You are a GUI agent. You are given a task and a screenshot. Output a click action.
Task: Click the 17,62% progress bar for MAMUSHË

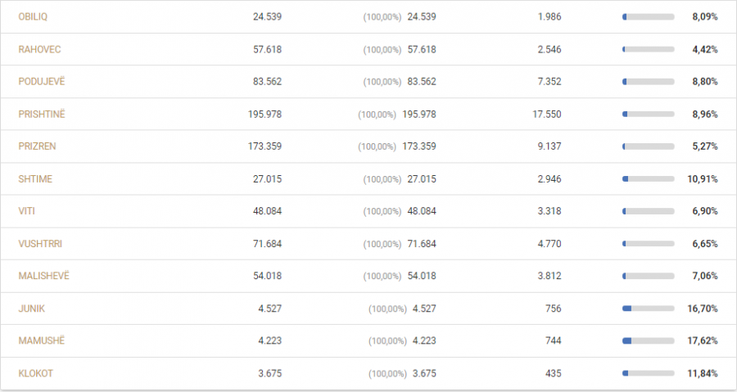click(649, 340)
